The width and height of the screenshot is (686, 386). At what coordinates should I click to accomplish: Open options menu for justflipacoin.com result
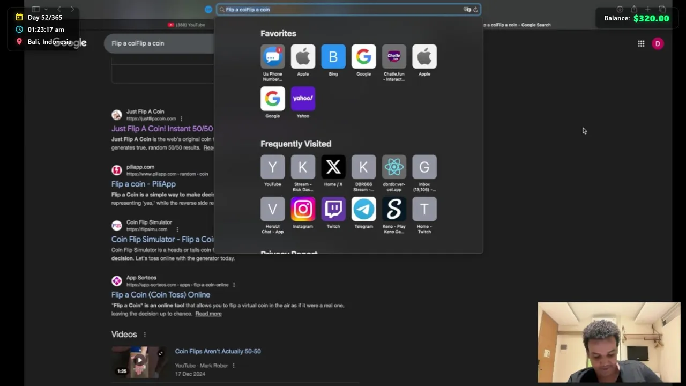coord(181,118)
